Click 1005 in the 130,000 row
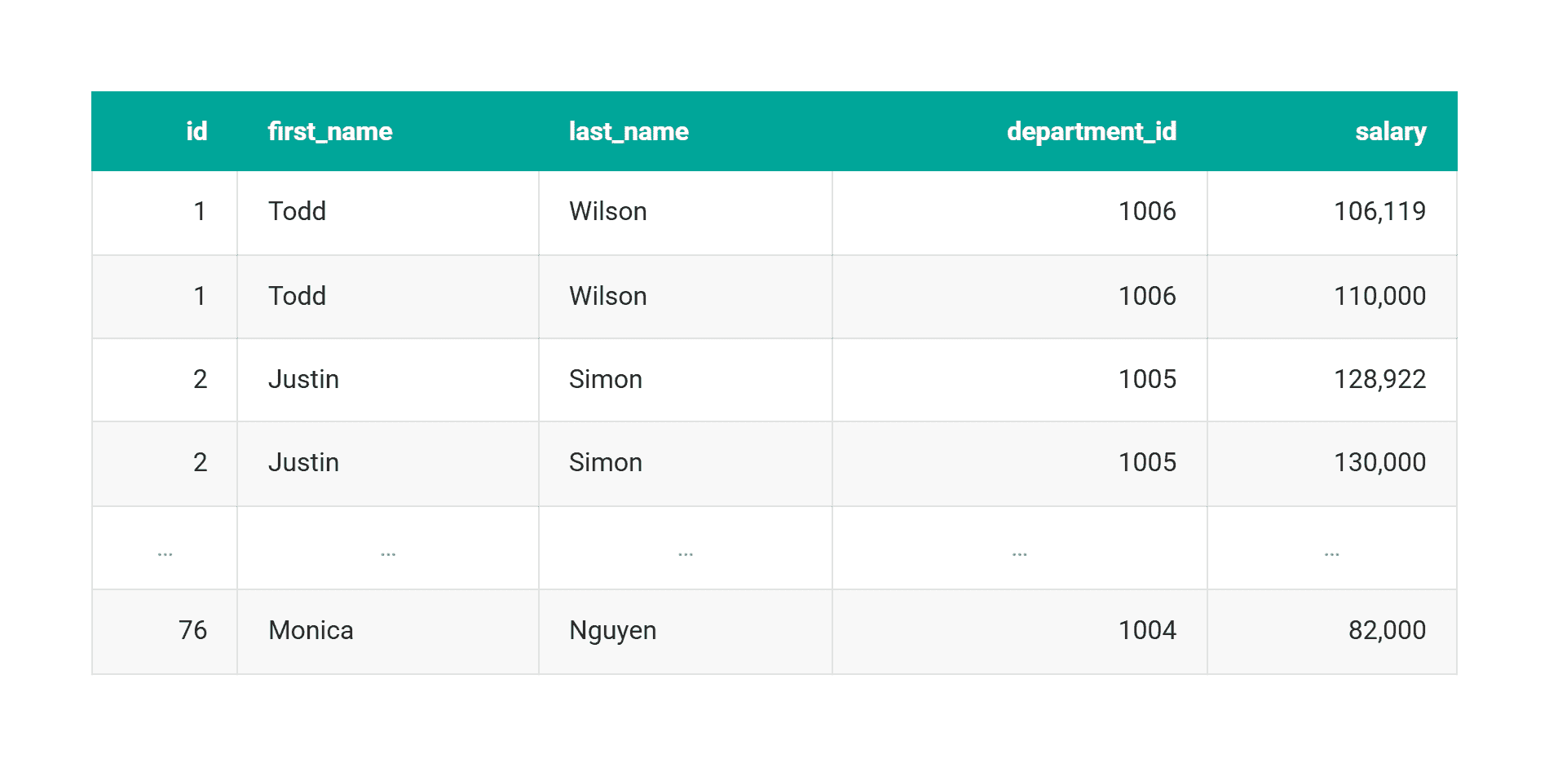 click(1147, 462)
